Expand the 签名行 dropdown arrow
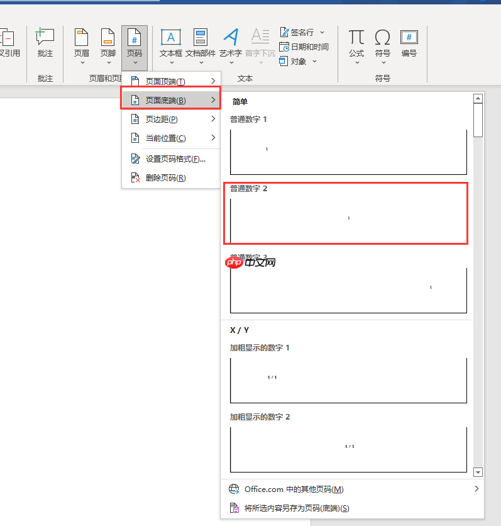Viewport: 501px width, 526px height. (322, 32)
